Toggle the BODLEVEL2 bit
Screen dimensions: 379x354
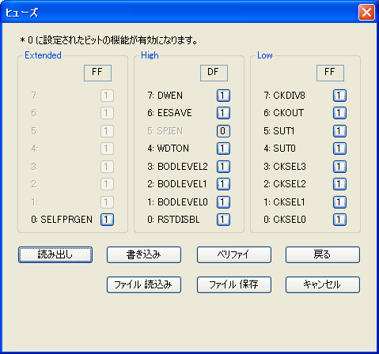[223, 167]
